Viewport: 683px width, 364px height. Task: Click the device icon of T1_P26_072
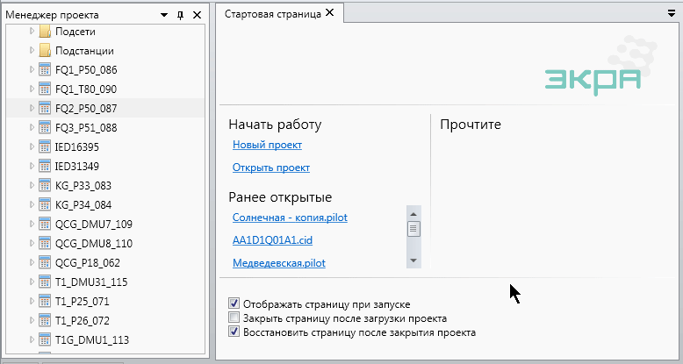(45, 320)
